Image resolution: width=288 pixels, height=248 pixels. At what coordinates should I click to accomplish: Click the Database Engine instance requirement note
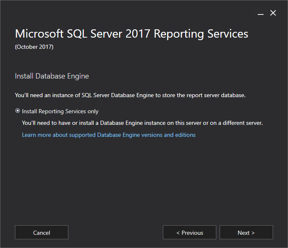click(142, 123)
